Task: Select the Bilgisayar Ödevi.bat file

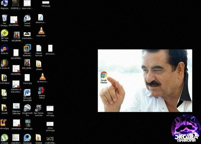Action: (x=16, y=107)
